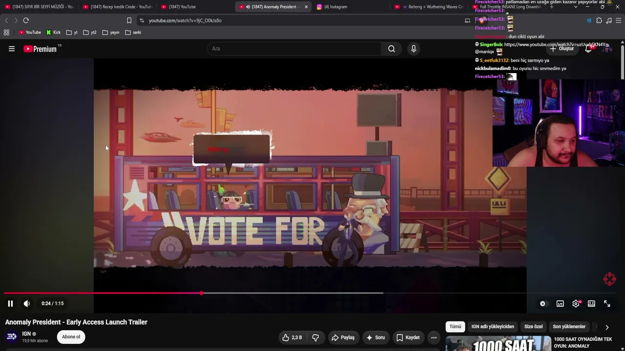625x351 pixels.
Task: Open the account avatar menu
Action: pyautogui.click(x=607, y=49)
